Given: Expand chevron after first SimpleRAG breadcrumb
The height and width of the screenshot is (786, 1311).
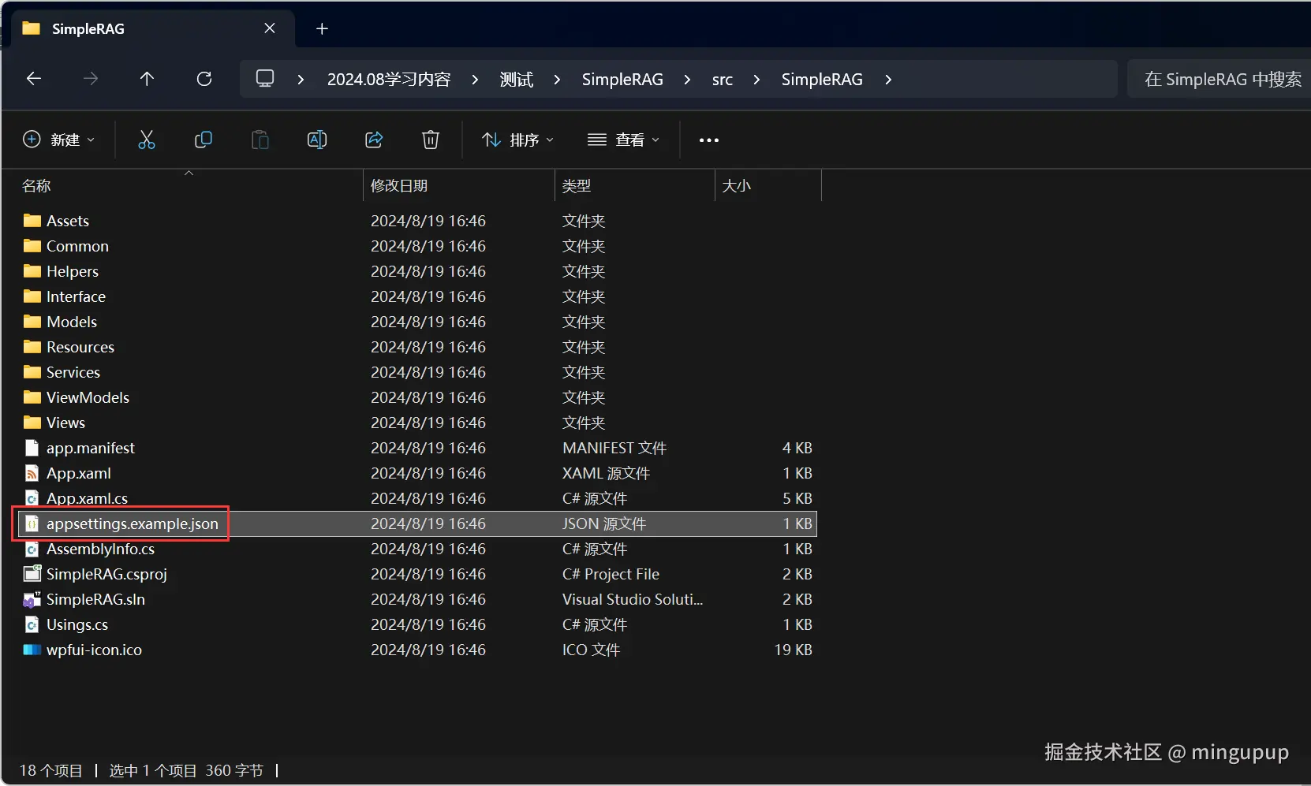Looking at the screenshot, I should (x=687, y=80).
